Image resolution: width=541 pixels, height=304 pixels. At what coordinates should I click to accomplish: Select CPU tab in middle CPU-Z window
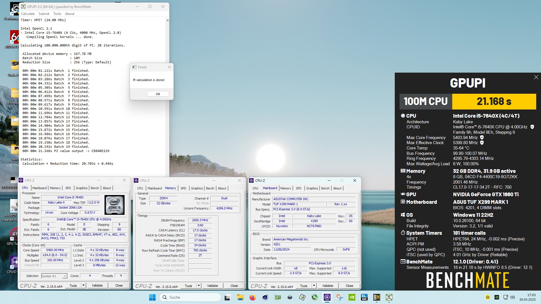tap(140, 188)
